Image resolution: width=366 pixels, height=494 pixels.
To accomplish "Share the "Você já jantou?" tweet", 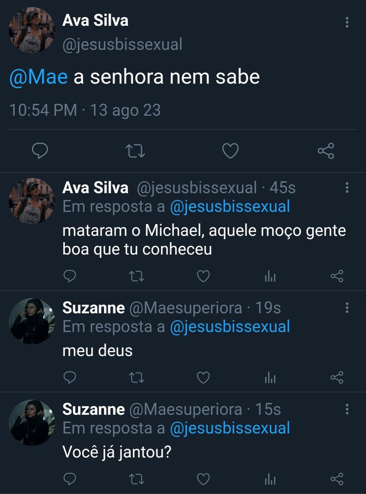I will 336,479.
